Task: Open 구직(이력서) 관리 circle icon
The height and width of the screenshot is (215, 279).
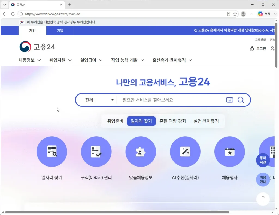Action: 96,152
